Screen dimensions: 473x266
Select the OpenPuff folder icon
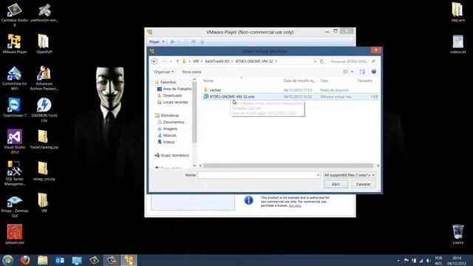(x=44, y=44)
